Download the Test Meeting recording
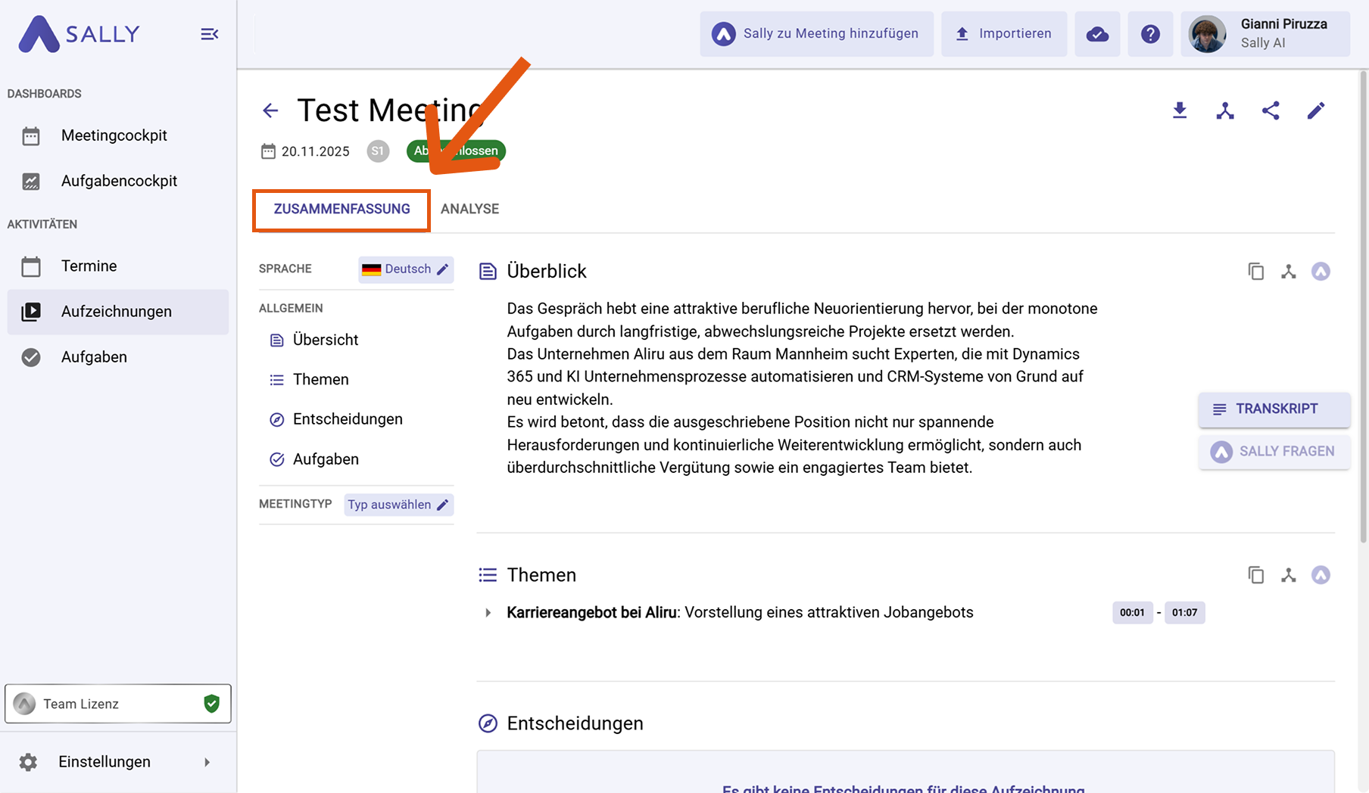Screen dimensions: 1369x793 tap(1179, 110)
